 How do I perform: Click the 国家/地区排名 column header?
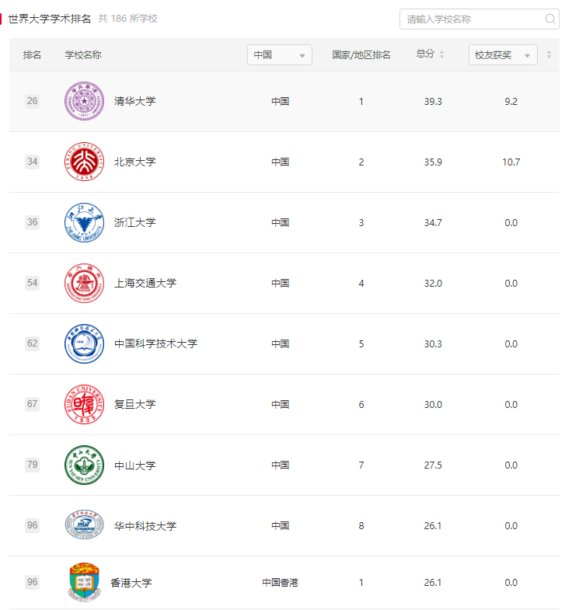pyautogui.click(x=361, y=55)
